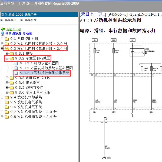Click the KR75 relay in the diagram
This screenshot has width=162, height=162.
[137, 52]
